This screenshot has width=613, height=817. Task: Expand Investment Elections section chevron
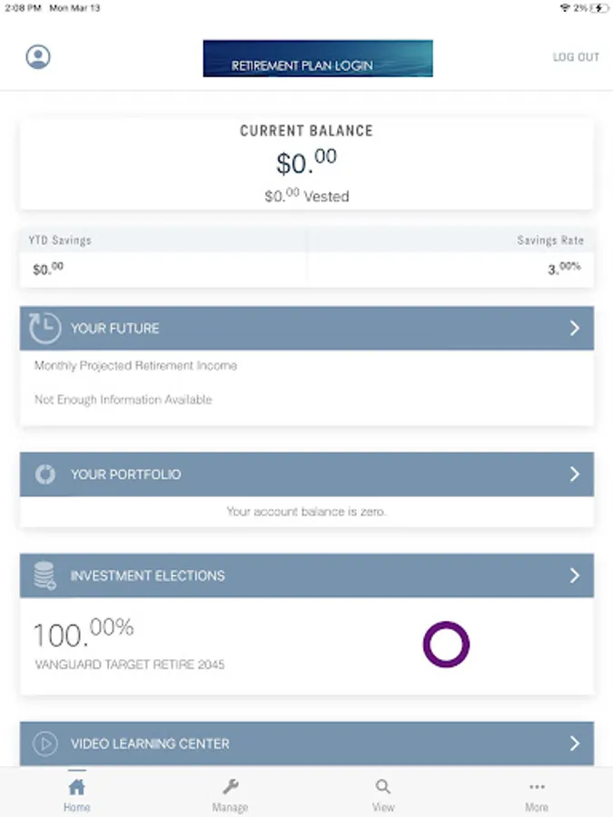(574, 576)
